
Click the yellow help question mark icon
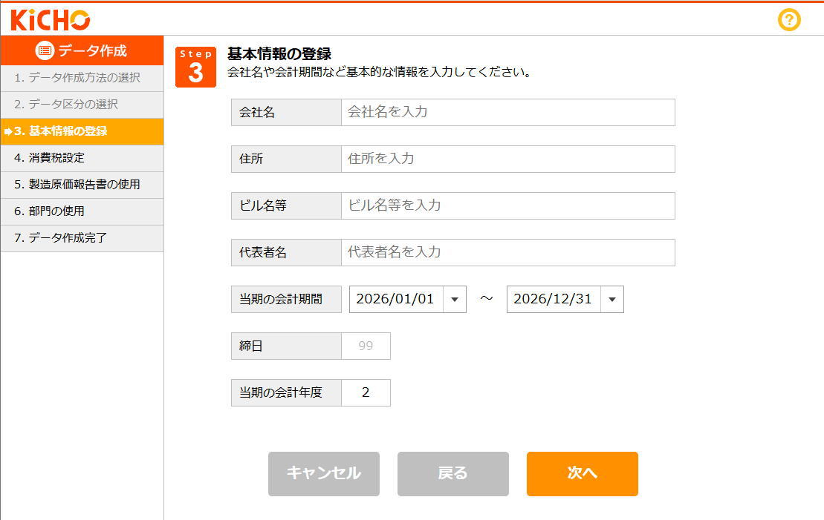point(788,20)
